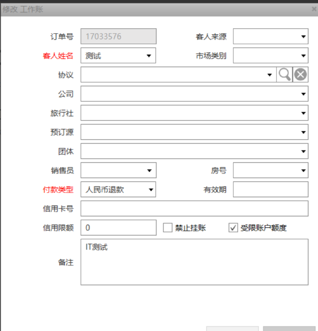318x331 pixels.
Task: Click the 信用卡号 text field
Action: 194,208
